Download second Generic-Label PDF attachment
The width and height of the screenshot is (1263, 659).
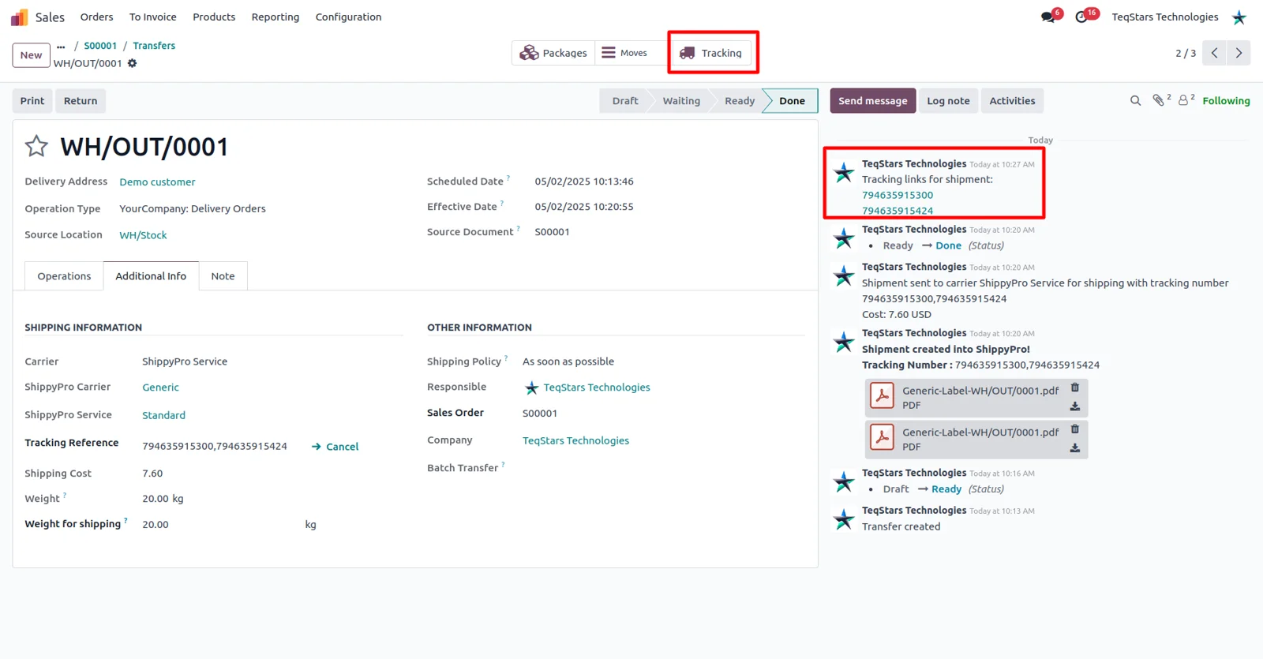click(x=1075, y=448)
